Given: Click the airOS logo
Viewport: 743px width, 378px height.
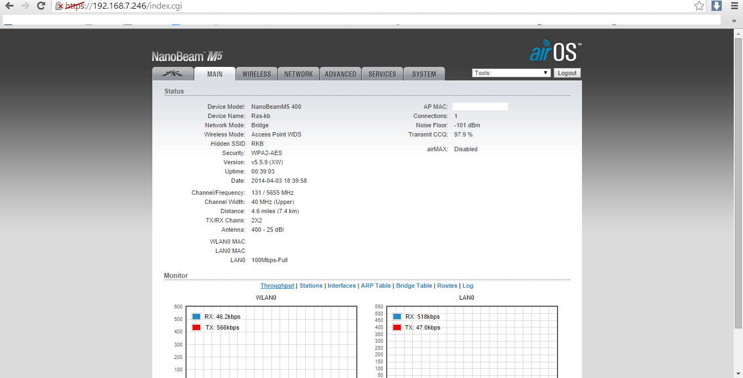Looking at the screenshot, I should point(555,51).
